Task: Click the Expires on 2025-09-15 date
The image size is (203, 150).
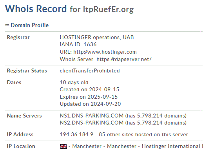Action: pyautogui.click(x=89, y=97)
